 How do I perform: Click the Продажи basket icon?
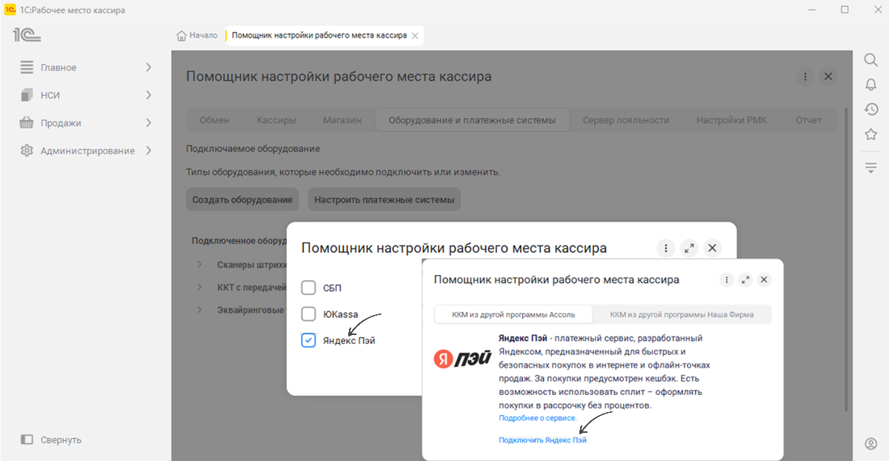click(x=27, y=123)
